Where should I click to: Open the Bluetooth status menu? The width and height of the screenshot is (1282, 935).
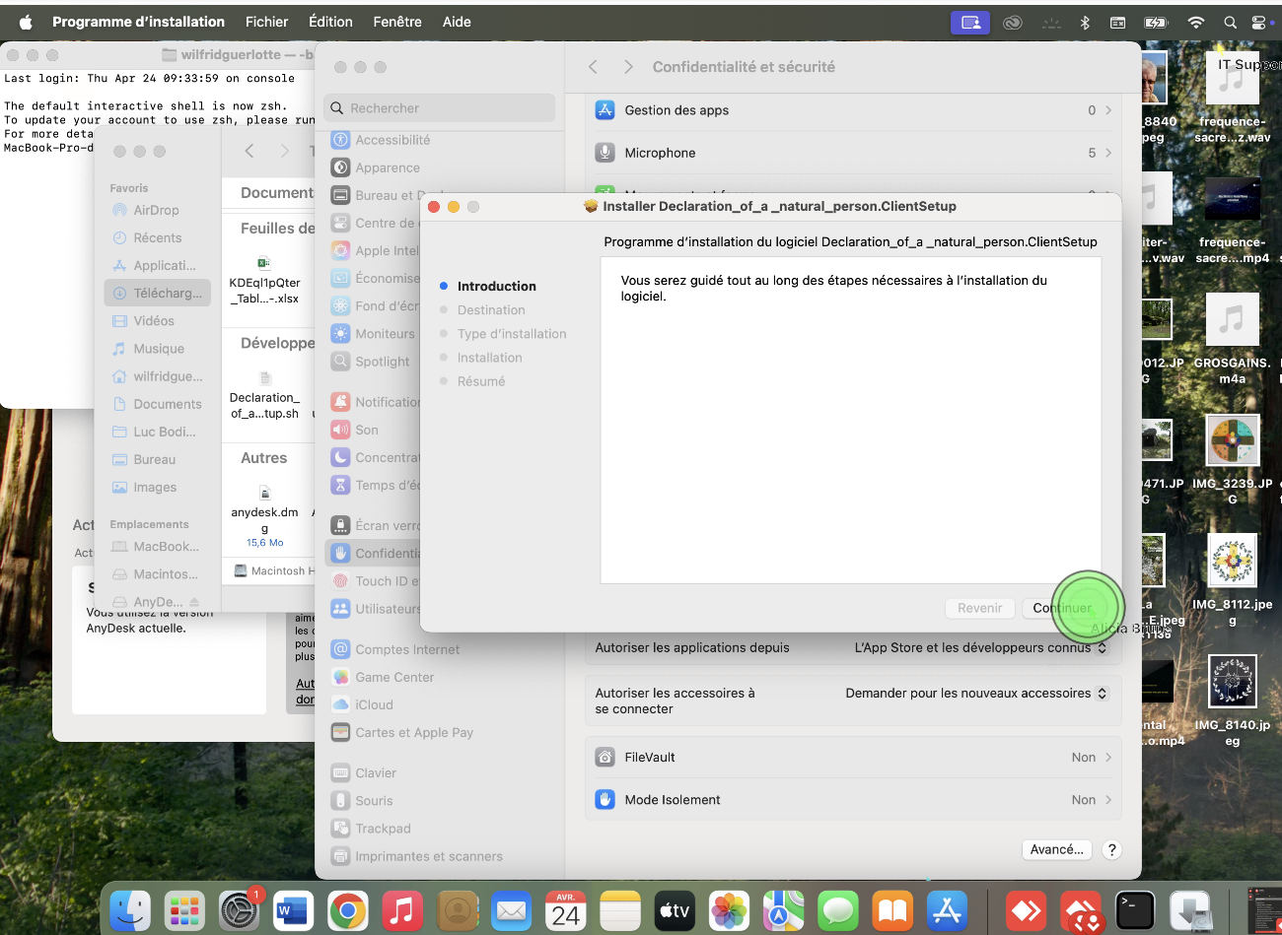(1085, 22)
